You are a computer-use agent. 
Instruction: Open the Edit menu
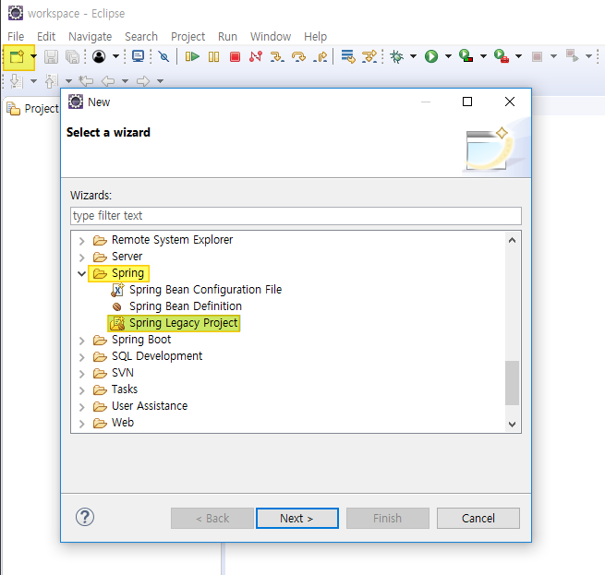(46, 37)
